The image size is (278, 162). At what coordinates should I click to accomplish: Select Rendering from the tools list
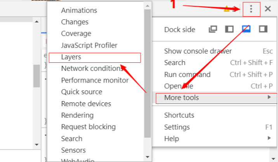(x=77, y=115)
